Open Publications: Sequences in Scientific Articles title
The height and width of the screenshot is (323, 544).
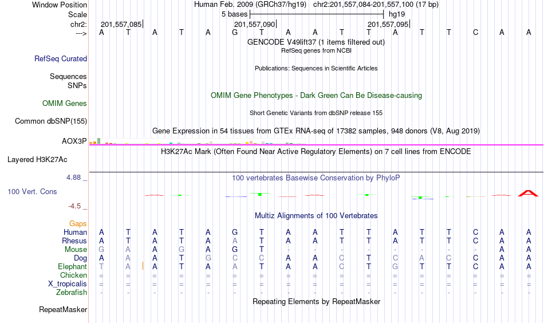click(x=316, y=68)
